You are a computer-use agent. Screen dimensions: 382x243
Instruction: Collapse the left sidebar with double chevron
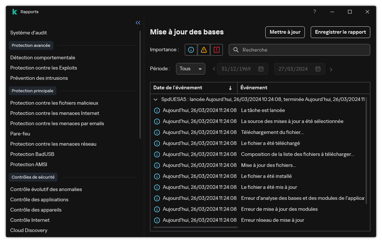pos(138,23)
